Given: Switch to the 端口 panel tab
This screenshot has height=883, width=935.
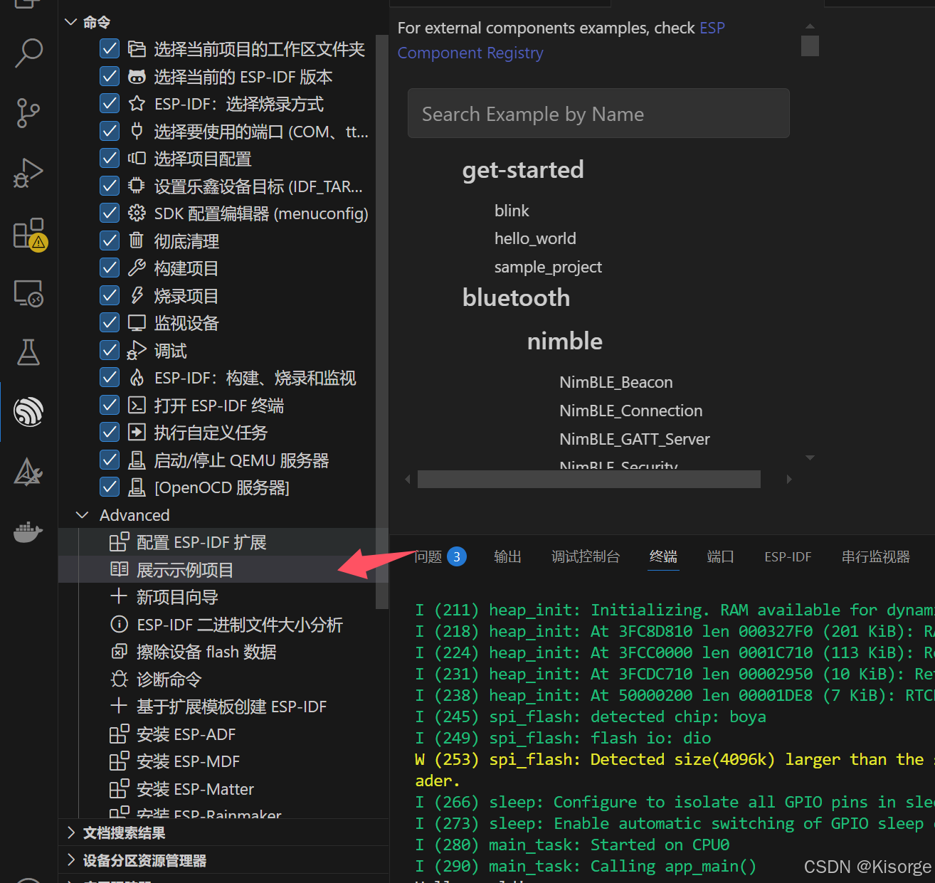Looking at the screenshot, I should pyautogui.click(x=720, y=556).
